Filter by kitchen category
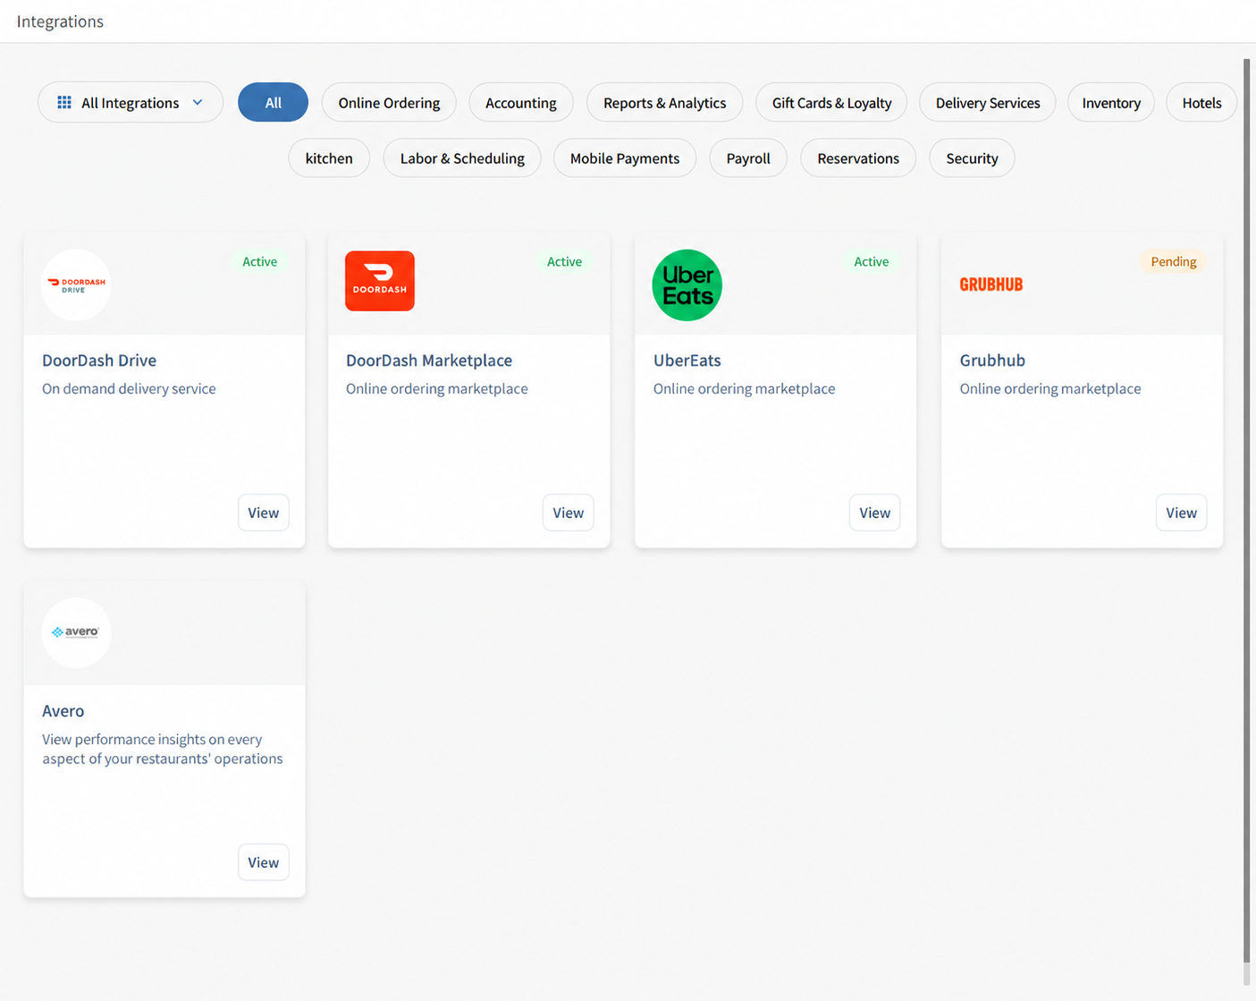Image resolution: width=1256 pixels, height=1001 pixels. pos(329,158)
